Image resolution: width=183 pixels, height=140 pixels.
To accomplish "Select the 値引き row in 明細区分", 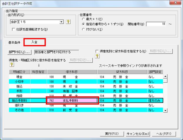I will (19, 105).
